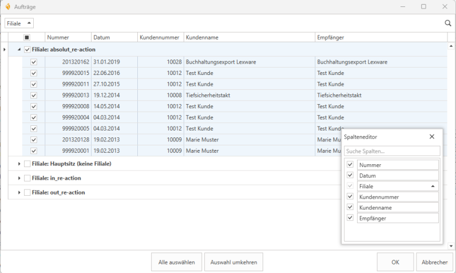The image size is (456, 273).
Task: Expand the Filiale: out_re-action group
Action: [19, 193]
